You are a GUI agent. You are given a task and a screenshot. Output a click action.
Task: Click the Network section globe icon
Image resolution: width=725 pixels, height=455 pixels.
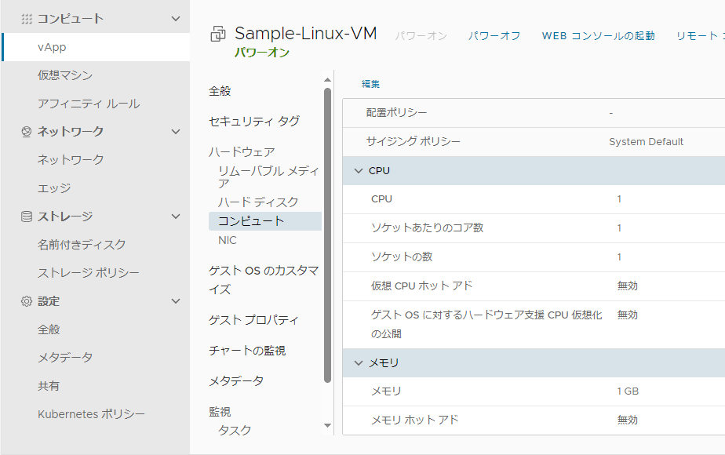coord(27,132)
